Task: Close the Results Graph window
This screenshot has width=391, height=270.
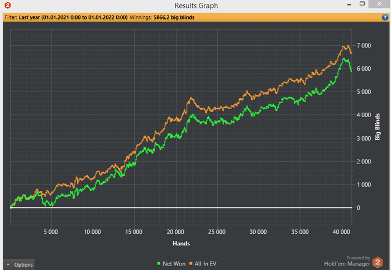Action: pyautogui.click(x=379, y=4)
